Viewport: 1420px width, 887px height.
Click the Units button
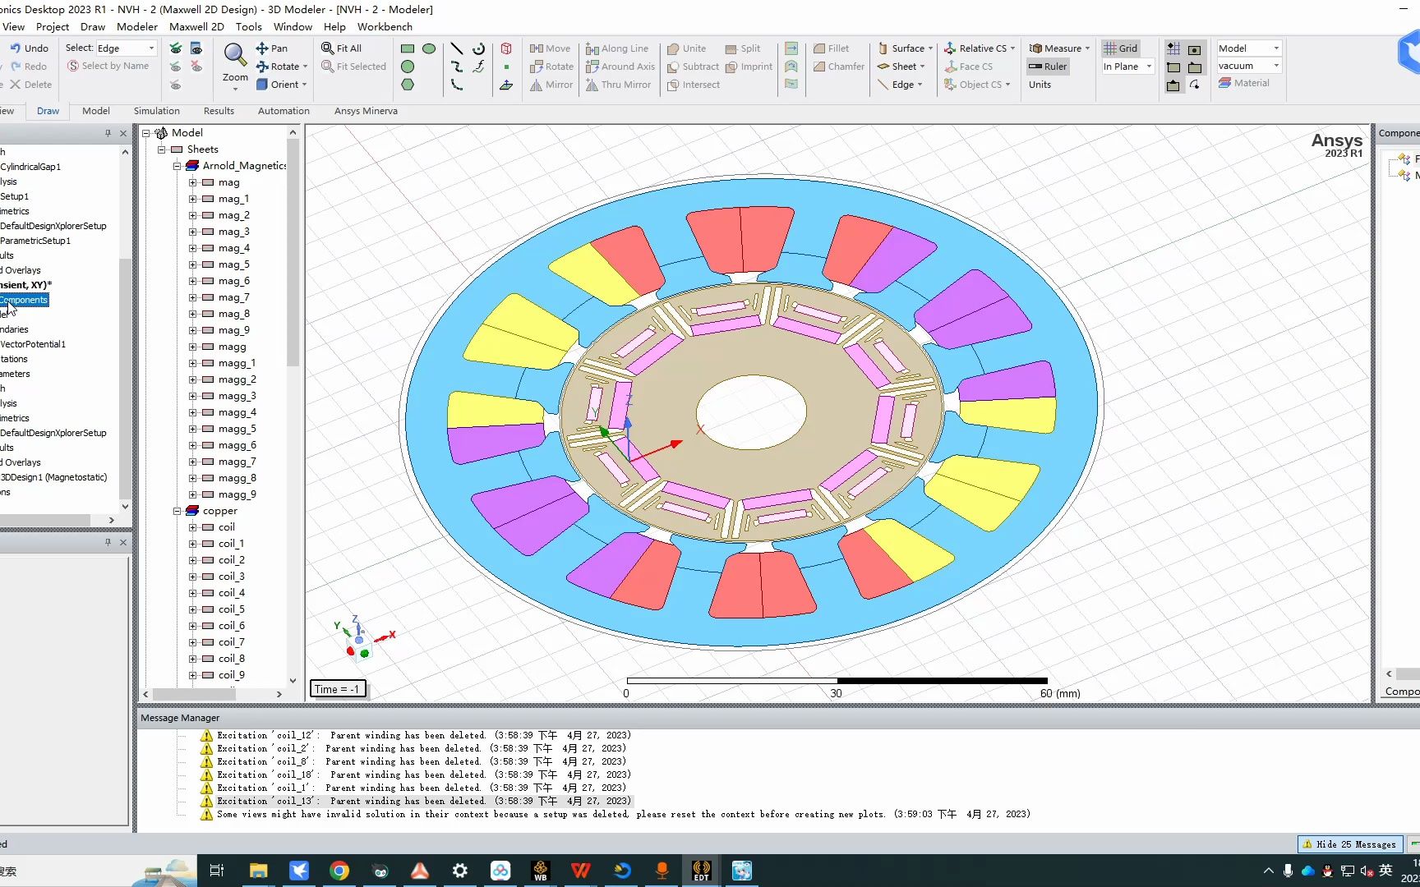tap(1040, 85)
